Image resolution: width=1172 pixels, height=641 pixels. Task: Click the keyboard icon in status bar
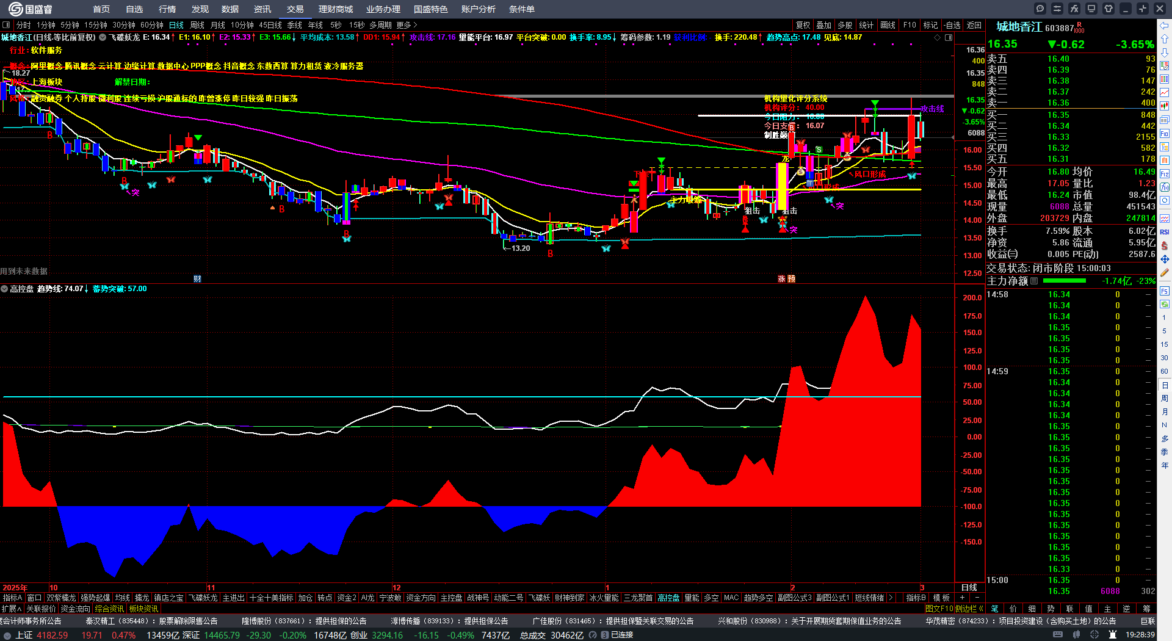pyautogui.click(x=1058, y=635)
